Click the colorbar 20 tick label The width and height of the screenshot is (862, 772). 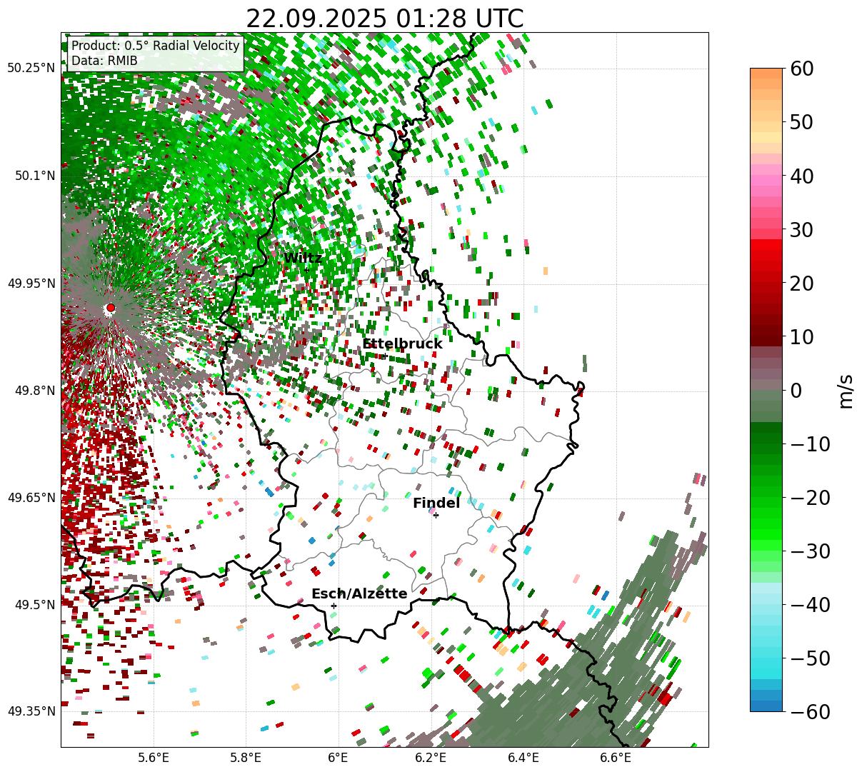coord(803,284)
